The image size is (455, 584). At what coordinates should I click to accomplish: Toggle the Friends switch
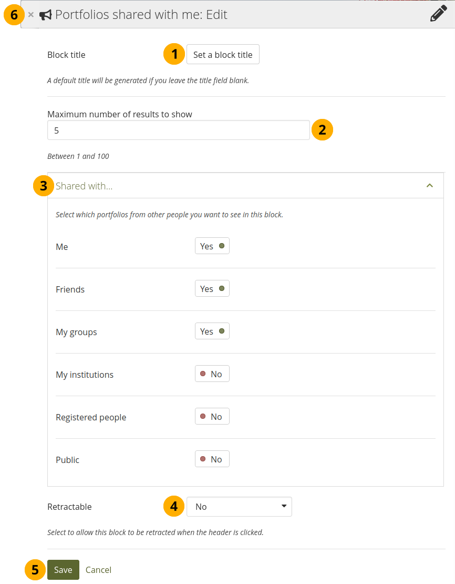[212, 289]
